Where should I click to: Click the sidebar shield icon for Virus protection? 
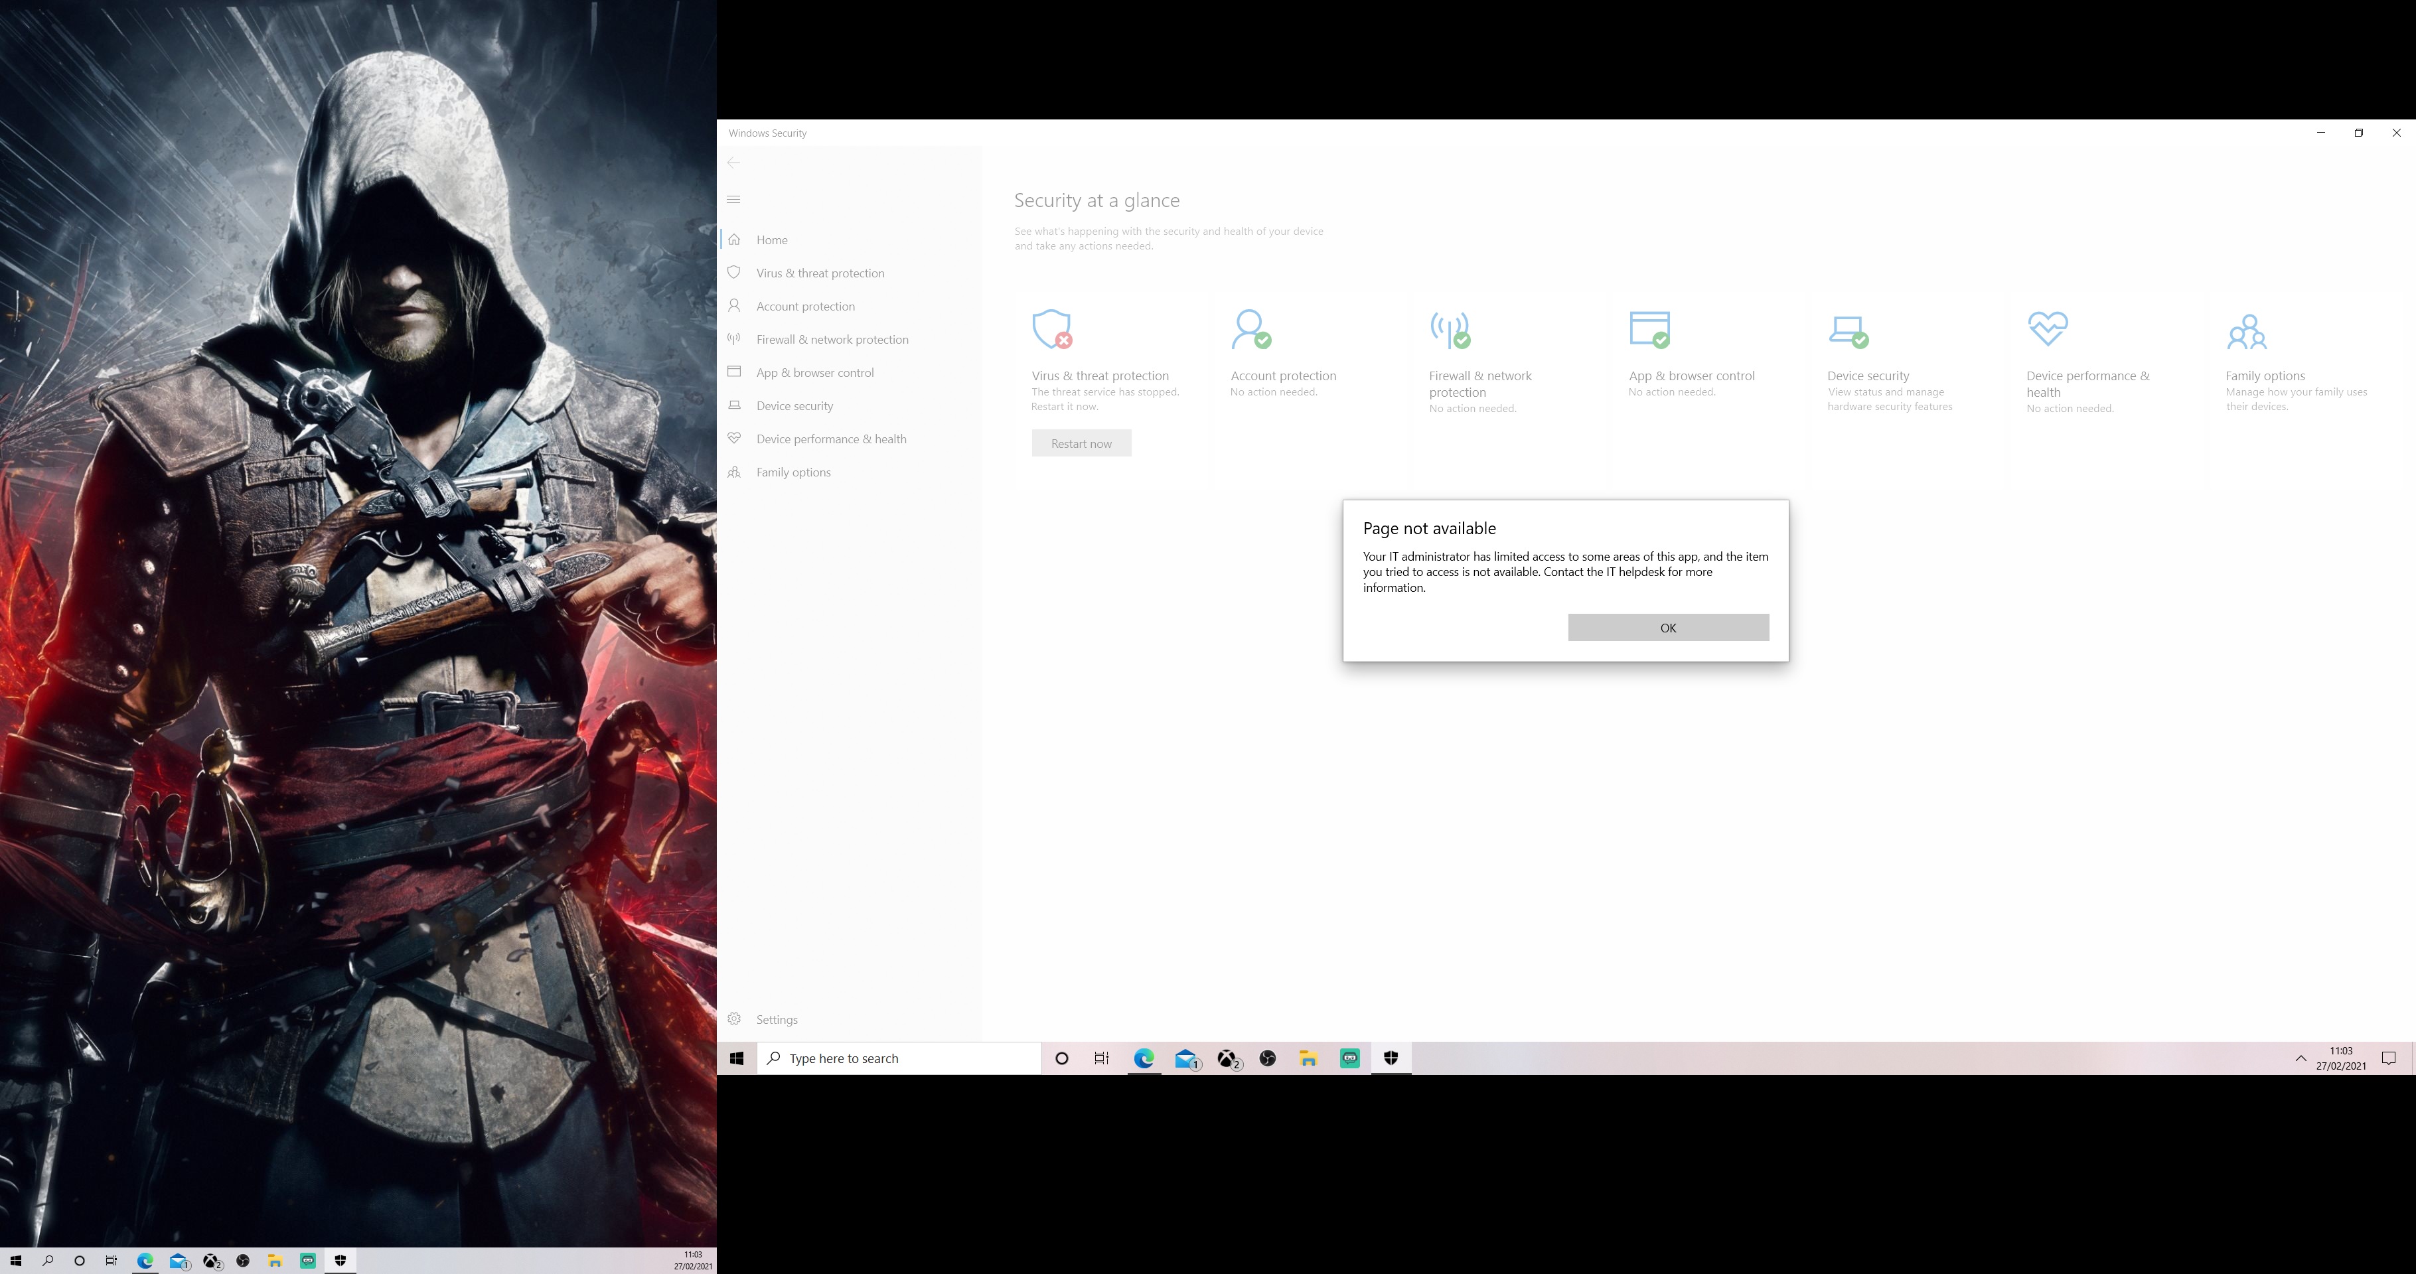(734, 272)
